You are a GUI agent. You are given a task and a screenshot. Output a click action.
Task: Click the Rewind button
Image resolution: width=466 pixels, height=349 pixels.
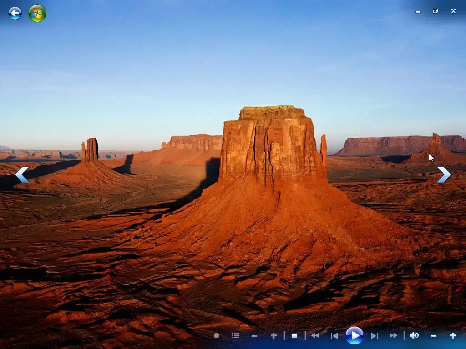click(315, 336)
